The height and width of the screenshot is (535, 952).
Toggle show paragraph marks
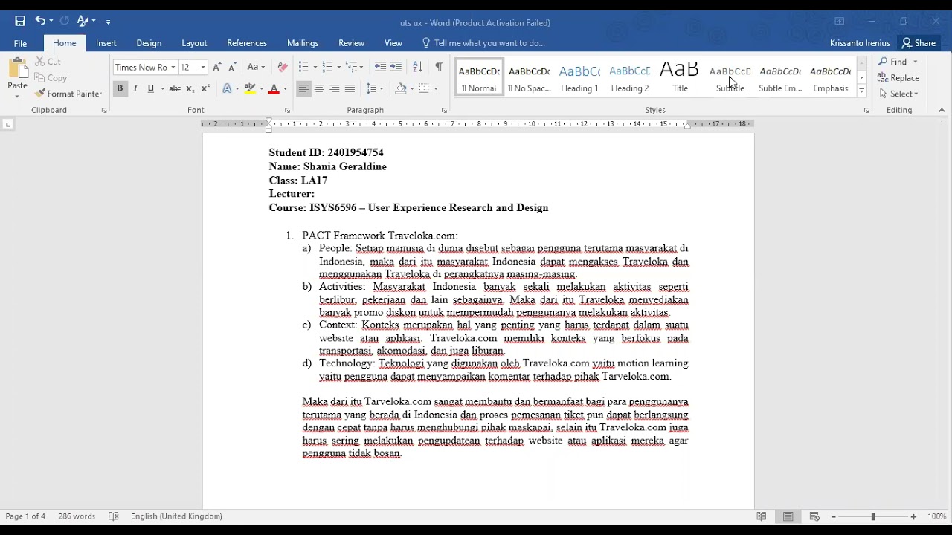[439, 67]
